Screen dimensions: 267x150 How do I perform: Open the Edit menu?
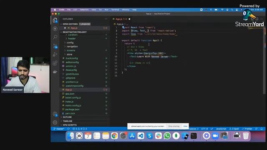75,10
